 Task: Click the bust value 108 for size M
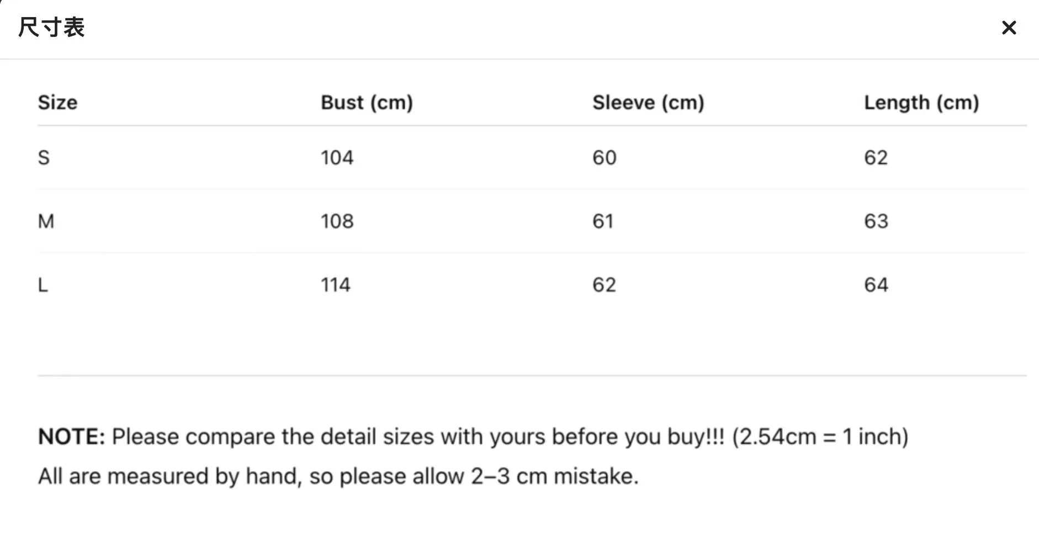(338, 221)
